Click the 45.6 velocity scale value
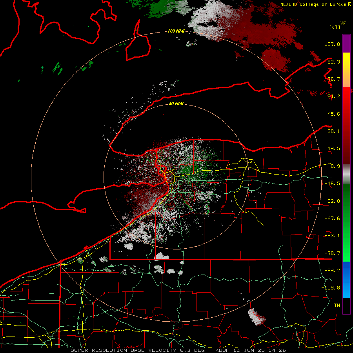The height and width of the screenshot is (353, 353). (334, 114)
